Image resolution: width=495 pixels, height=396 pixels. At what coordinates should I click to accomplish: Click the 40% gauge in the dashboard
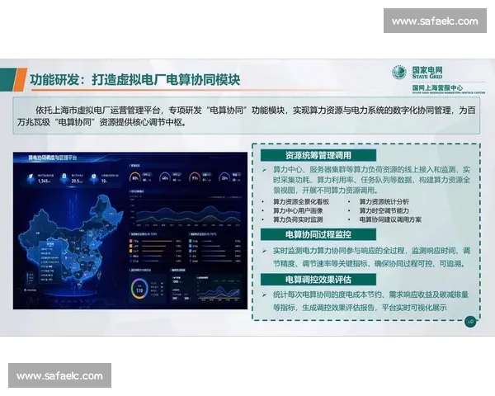tap(165, 178)
